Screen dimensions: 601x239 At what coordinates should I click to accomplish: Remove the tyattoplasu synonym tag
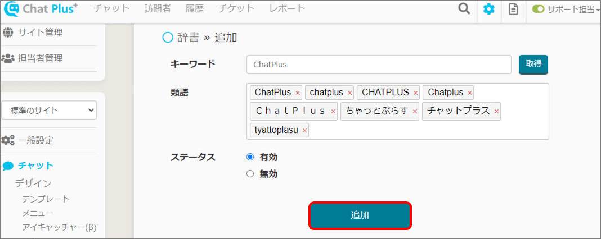pyautogui.click(x=304, y=131)
